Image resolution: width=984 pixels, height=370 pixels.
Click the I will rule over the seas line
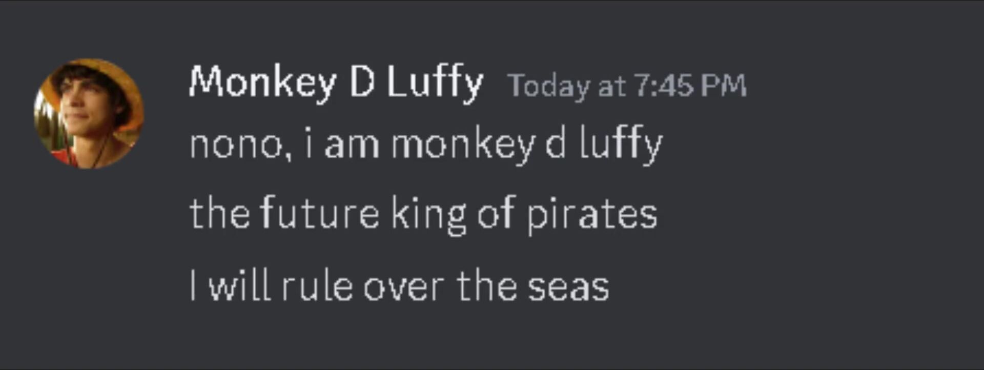pyautogui.click(x=399, y=286)
